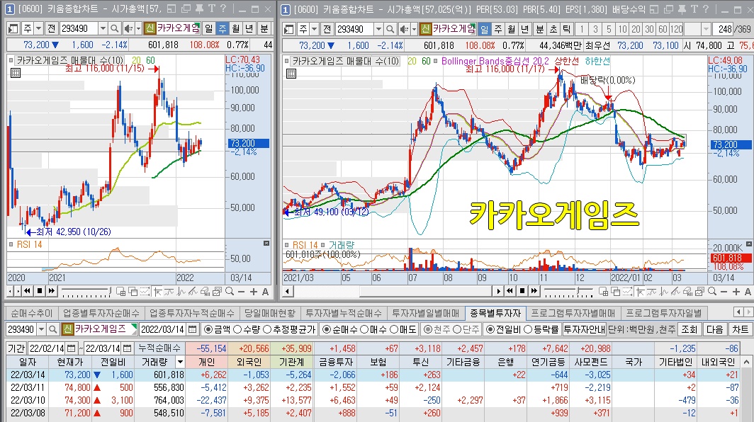
Task: Switch to 투자자별누적순매수 tab
Action: pyautogui.click(x=344, y=314)
